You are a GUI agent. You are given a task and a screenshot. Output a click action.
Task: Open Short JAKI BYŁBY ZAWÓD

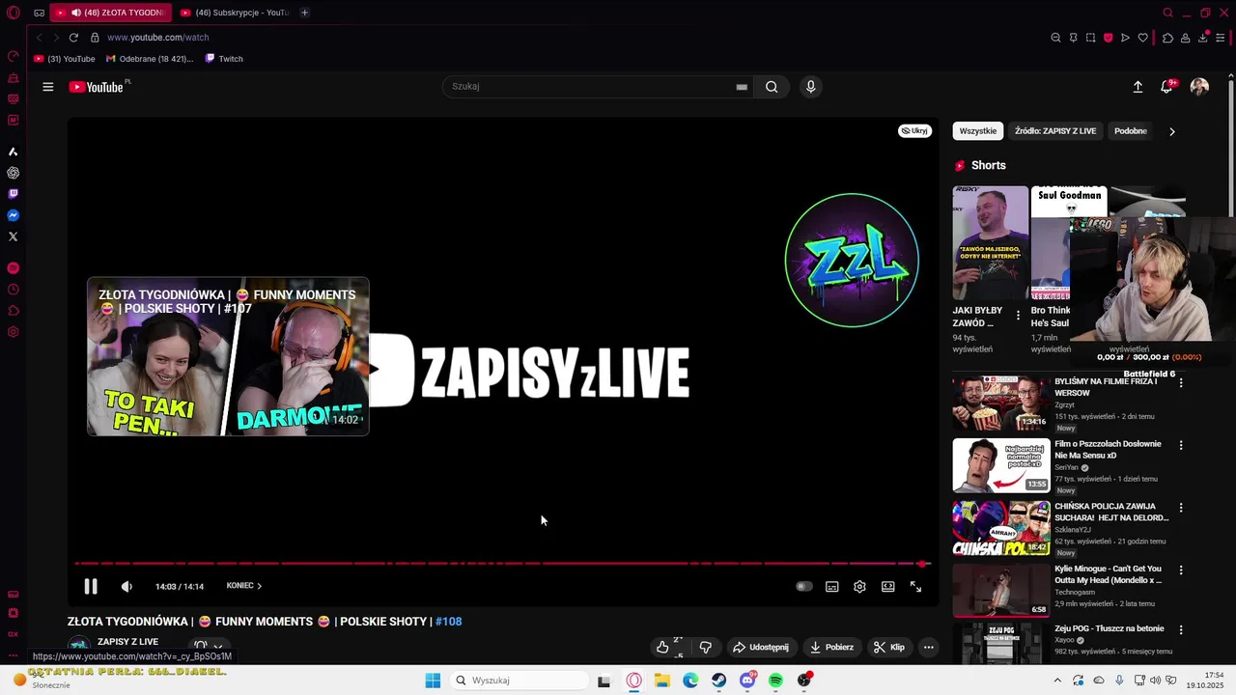click(x=991, y=243)
